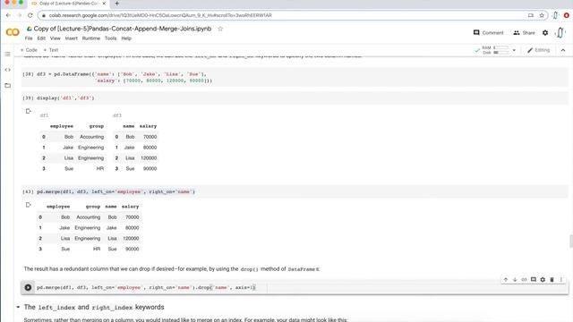This screenshot has height=322, width=573.
Task: Collapse left_index and right_index section
Action: (18, 308)
